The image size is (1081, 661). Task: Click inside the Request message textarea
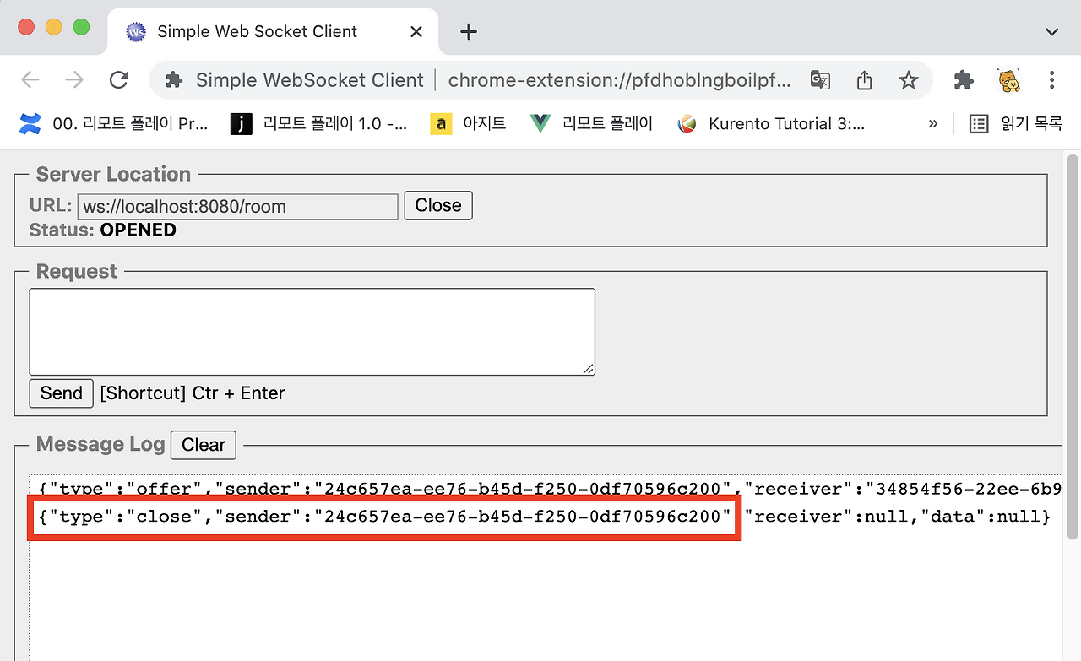point(312,331)
